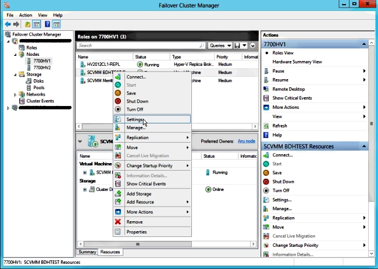This screenshot has width=378, height=269.
Task: Open the File menu
Action: (x=10, y=15)
